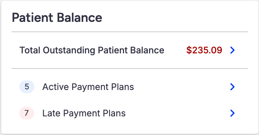Click the arrow beside Active Payment Plans

click(x=233, y=87)
